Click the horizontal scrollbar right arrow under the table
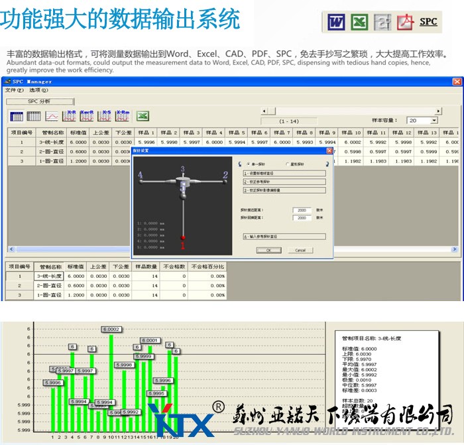 pyautogui.click(x=455, y=249)
